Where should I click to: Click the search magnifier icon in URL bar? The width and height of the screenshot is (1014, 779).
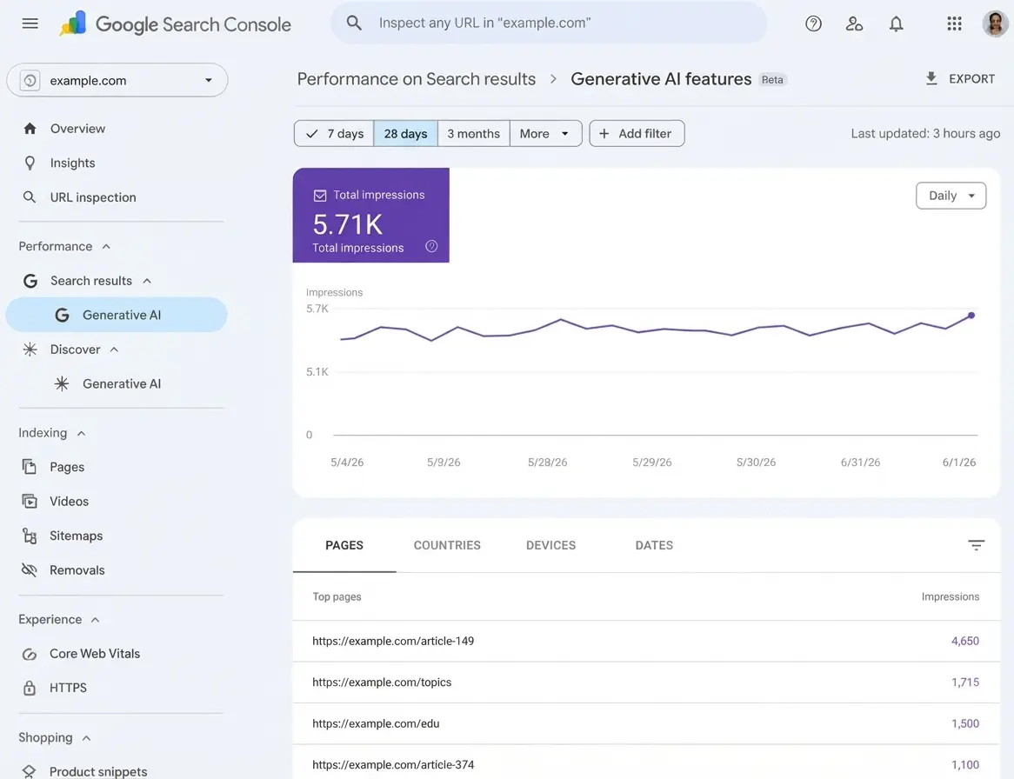coord(354,23)
